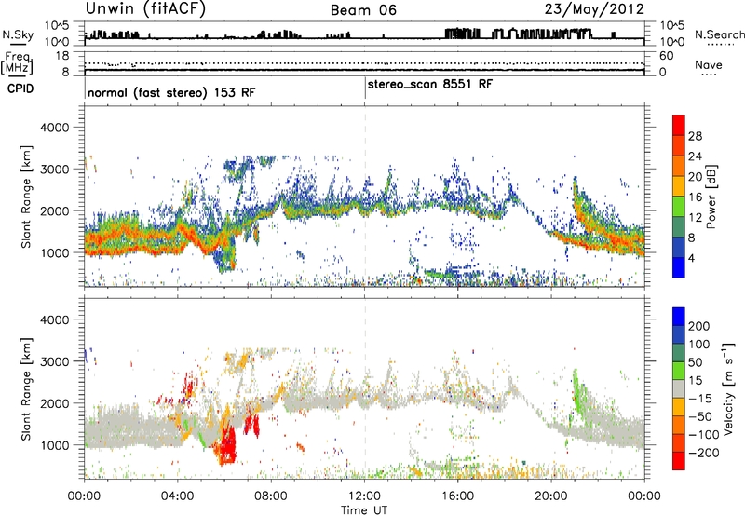Pick the red top segment of power colorbar
The image size is (745, 516).
click(679, 126)
